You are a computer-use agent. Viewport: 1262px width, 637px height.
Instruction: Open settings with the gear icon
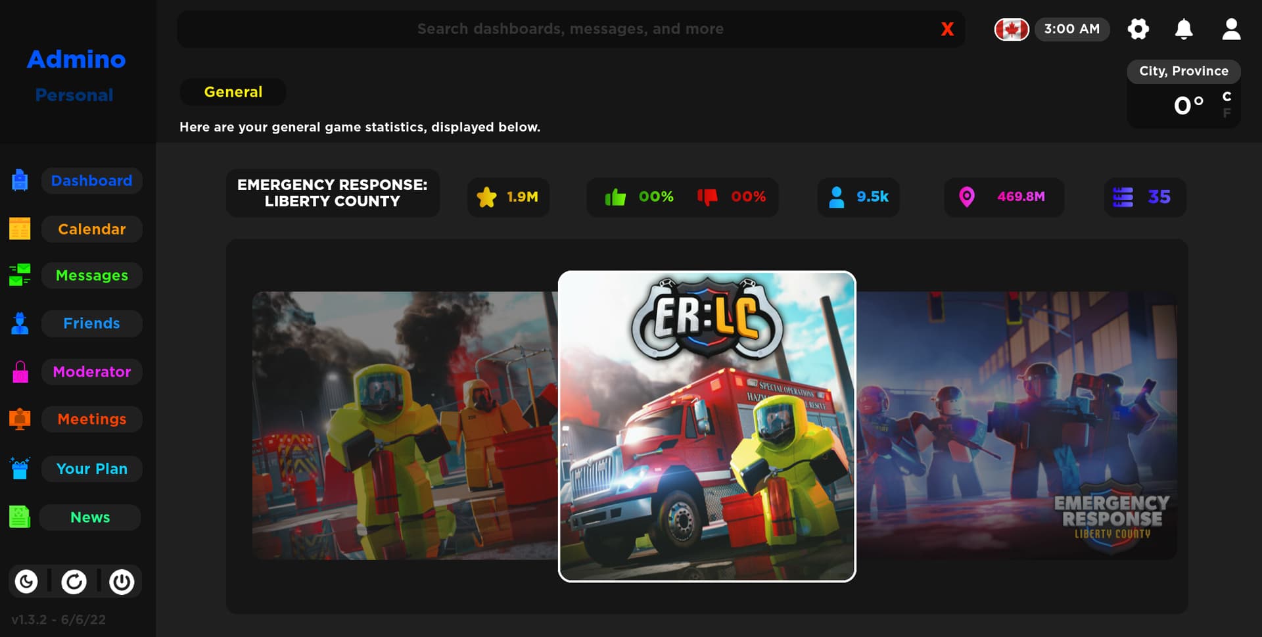click(x=1138, y=29)
